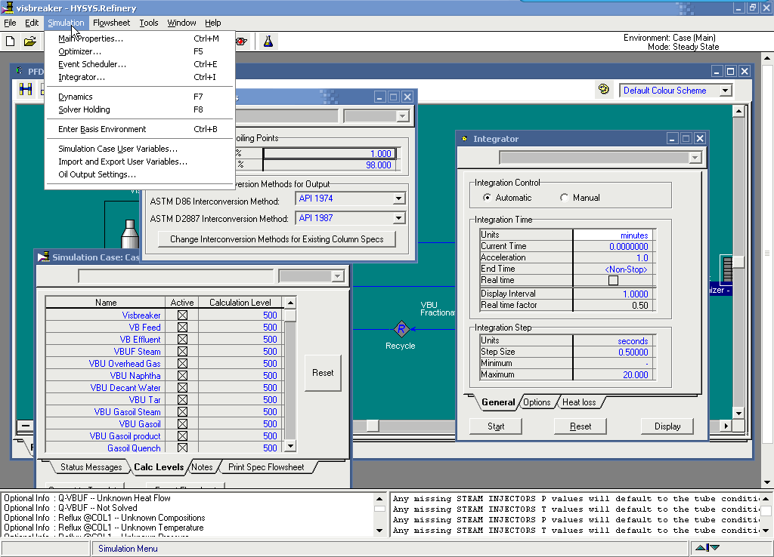Toggle Active checkbox for VBU Naphtha
Image resolution: width=774 pixels, height=557 pixels.
[182, 376]
